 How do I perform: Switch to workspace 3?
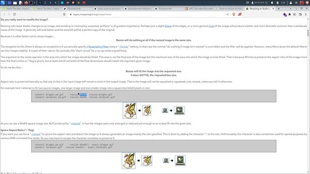(50, 3)
